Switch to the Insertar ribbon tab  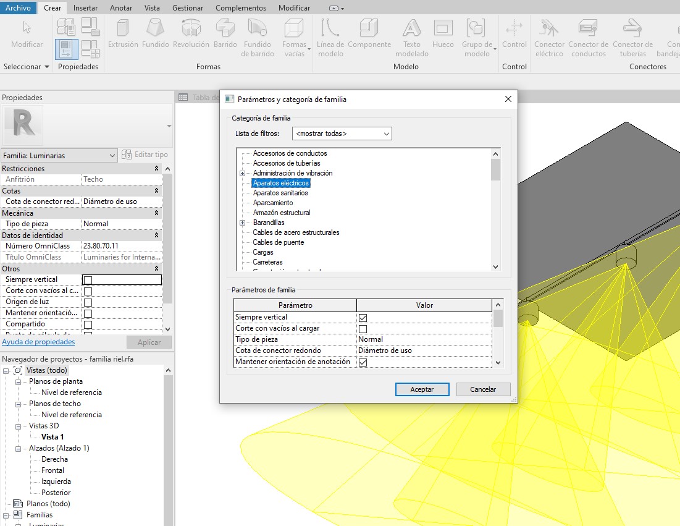(85, 8)
